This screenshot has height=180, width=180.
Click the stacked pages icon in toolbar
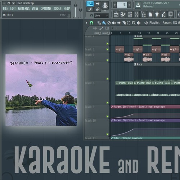pyautogui.click(x=150, y=14)
